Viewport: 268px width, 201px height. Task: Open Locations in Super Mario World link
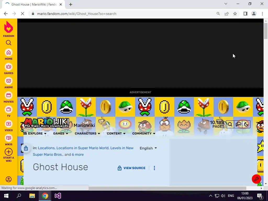click(x=82, y=148)
